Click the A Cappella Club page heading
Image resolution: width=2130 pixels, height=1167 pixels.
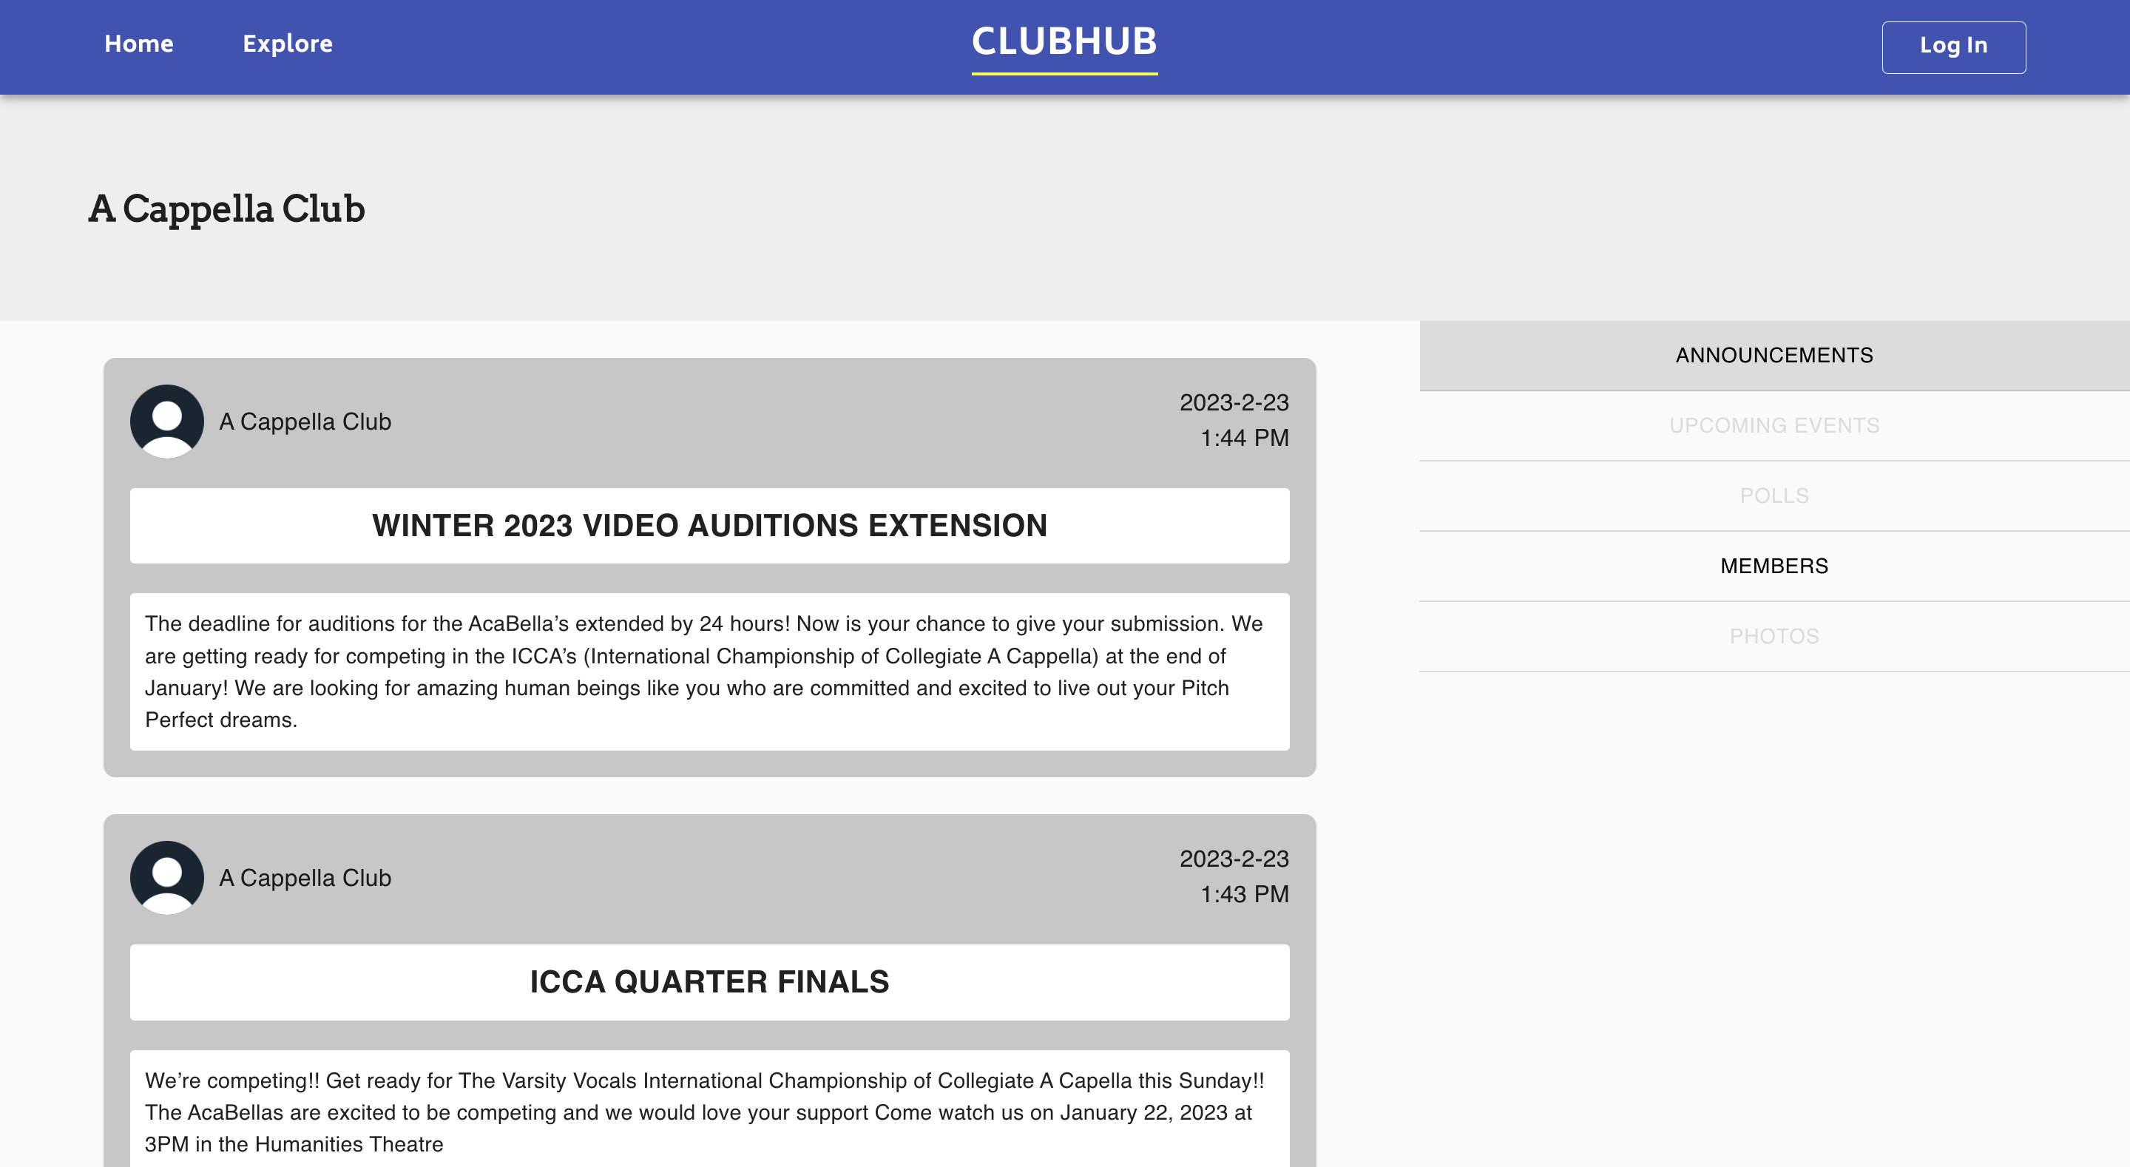click(226, 209)
